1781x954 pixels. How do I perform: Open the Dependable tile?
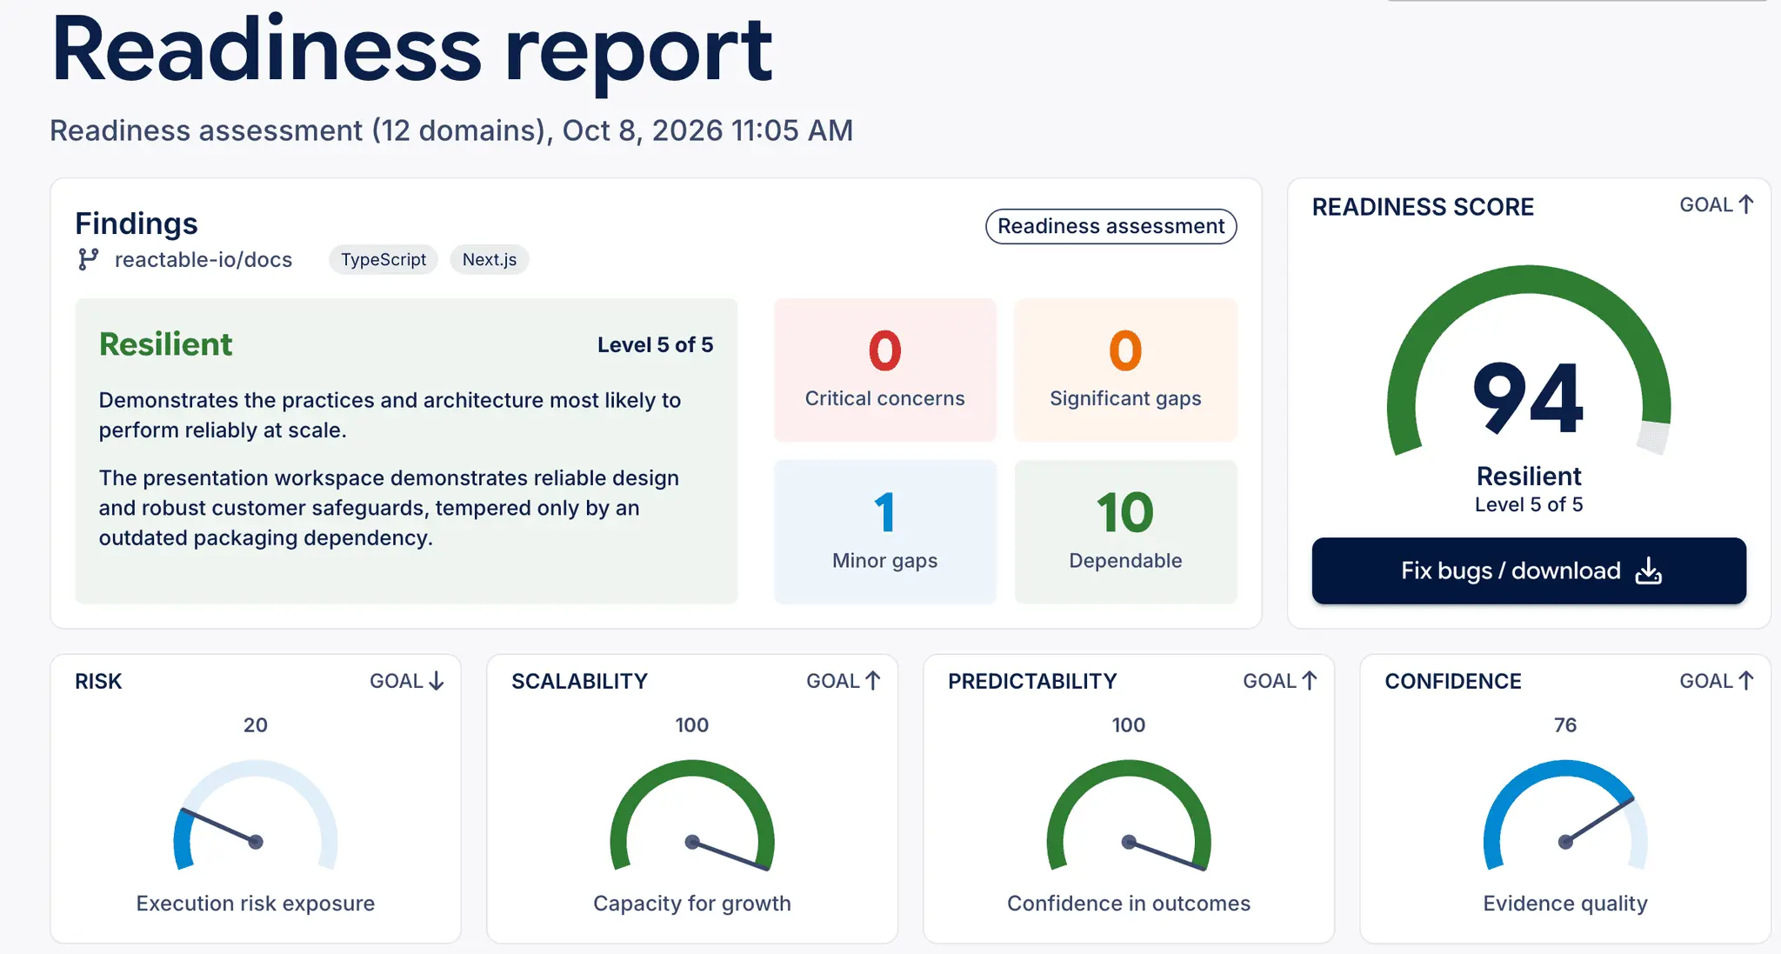click(x=1125, y=531)
